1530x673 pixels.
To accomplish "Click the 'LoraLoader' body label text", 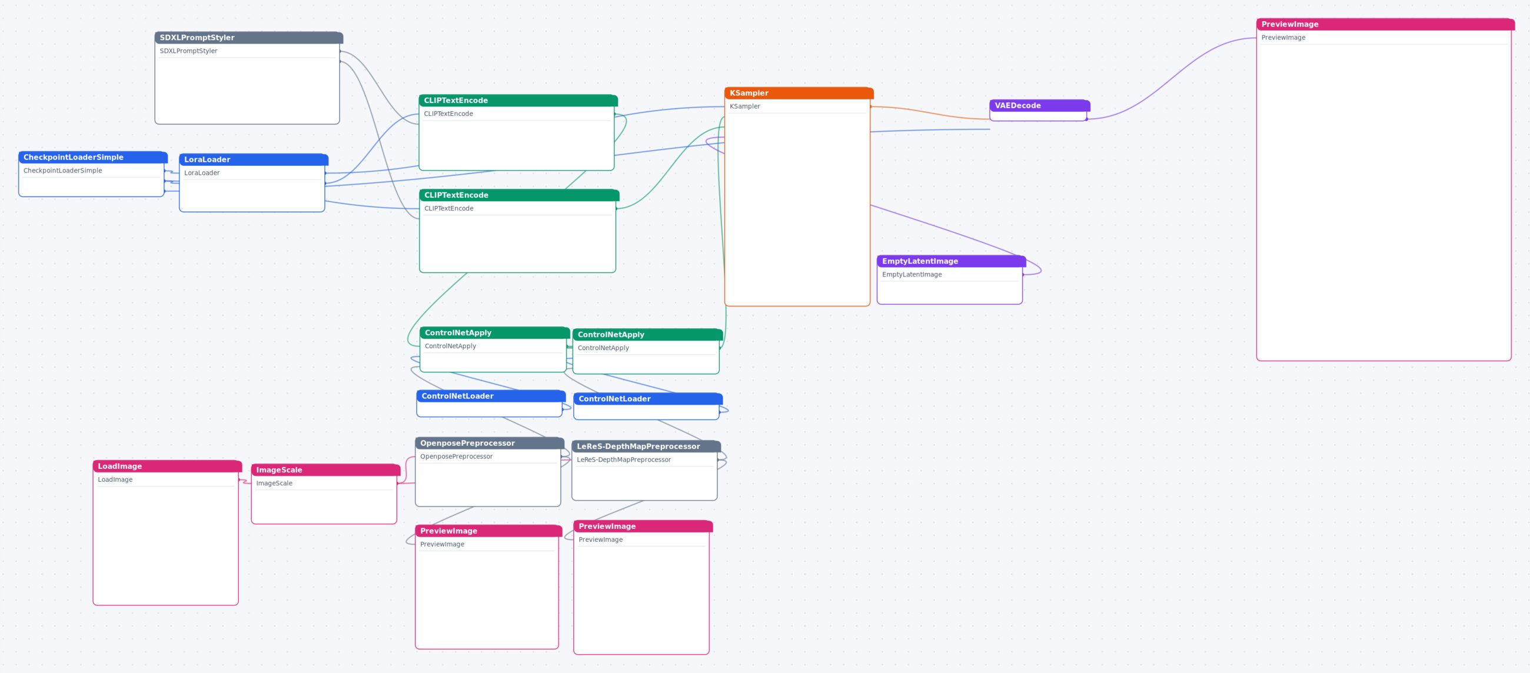I will (201, 173).
